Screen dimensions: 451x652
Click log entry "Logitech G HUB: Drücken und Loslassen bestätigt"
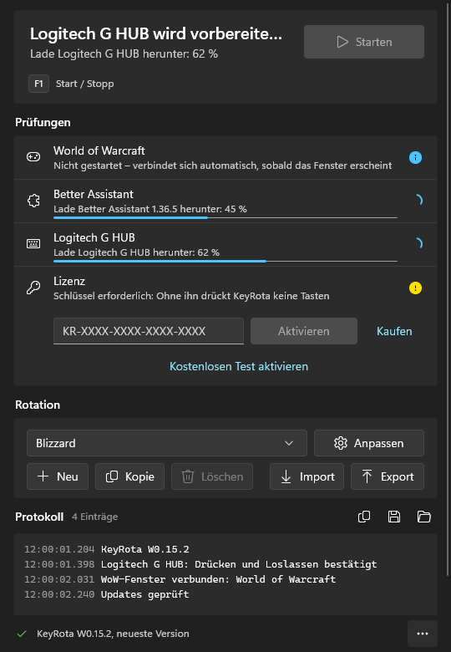(x=239, y=564)
